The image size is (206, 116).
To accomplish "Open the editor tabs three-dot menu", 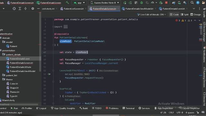I will click(200, 9).
